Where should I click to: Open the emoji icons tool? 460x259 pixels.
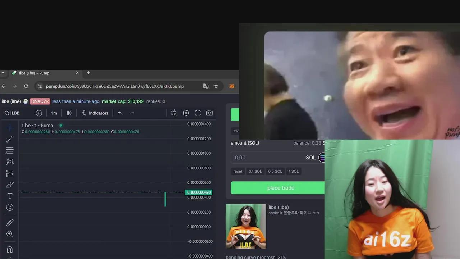coord(10,208)
